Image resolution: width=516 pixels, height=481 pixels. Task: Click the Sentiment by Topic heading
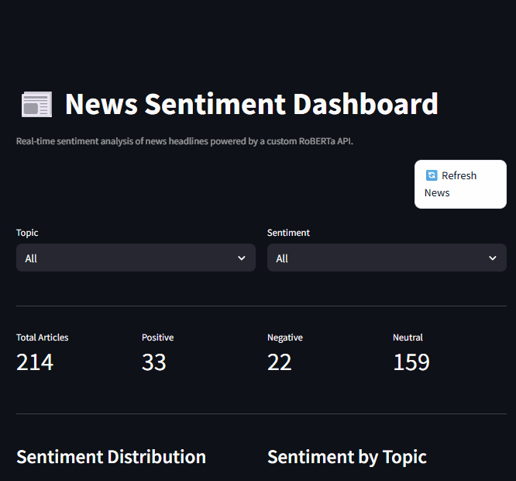[x=347, y=457]
